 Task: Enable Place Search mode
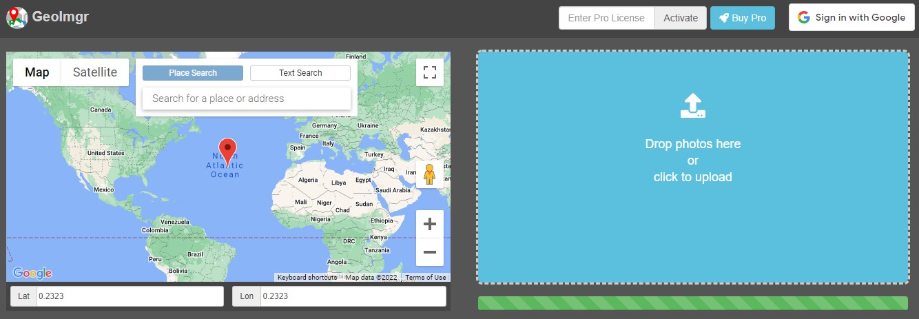[193, 73]
